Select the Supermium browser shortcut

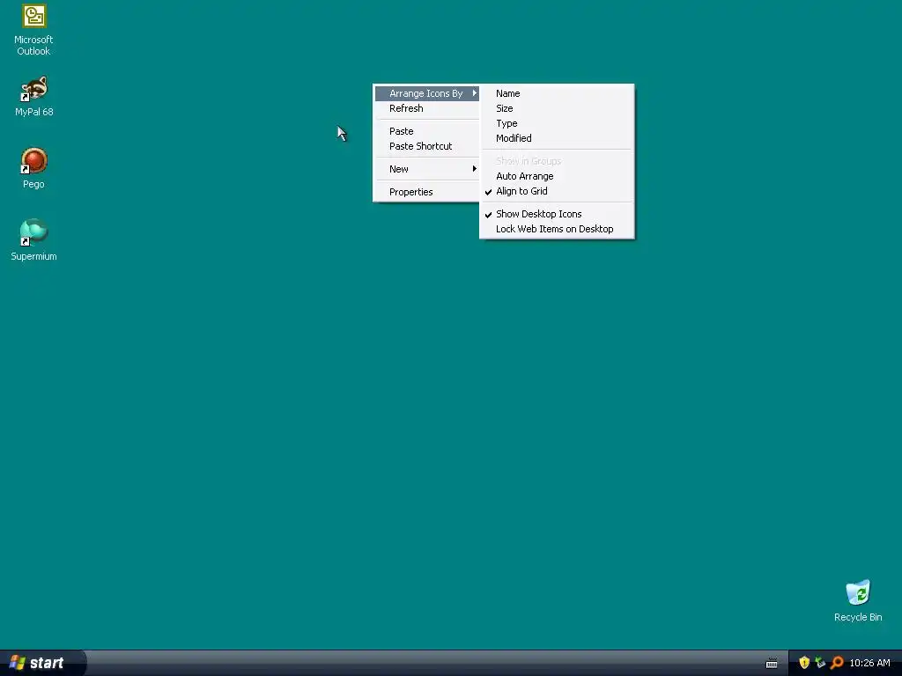pos(33,240)
